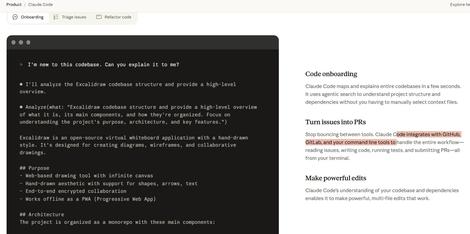
Task: Click the Triage issues list icon
Action: click(x=56, y=17)
